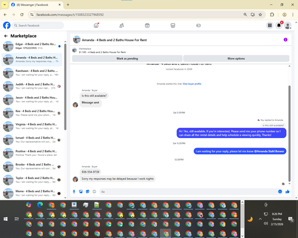Click the Mark as pending button
The width and height of the screenshot is (298, 238).
point(127,58)
